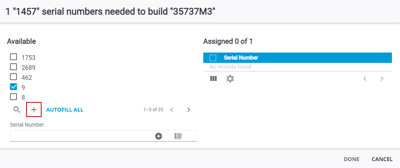Uncheck the box for serial 9
Screen dimensions: 400x168
point(13,87)
